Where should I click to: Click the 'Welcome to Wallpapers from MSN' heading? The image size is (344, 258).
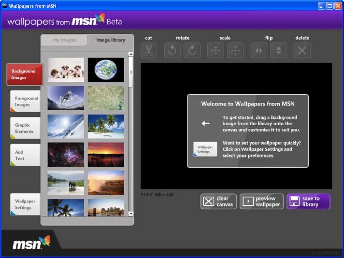[x=248, y=104]
